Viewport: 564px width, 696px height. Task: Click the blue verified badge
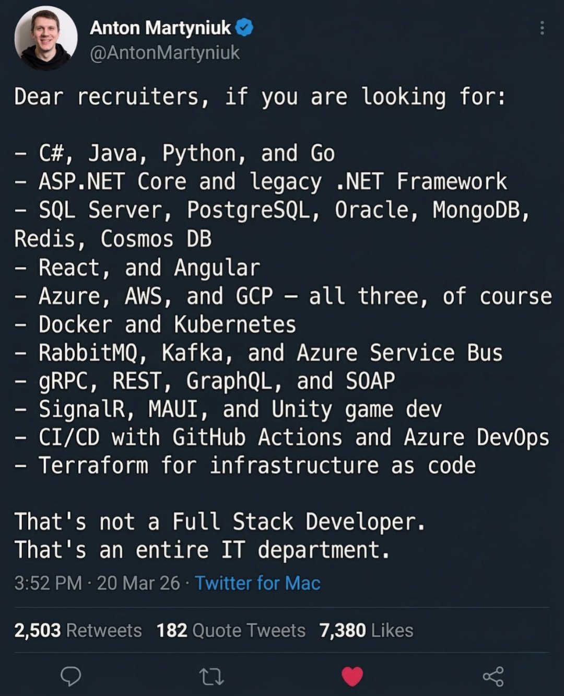pyautogui.click(x=244, y=28)
